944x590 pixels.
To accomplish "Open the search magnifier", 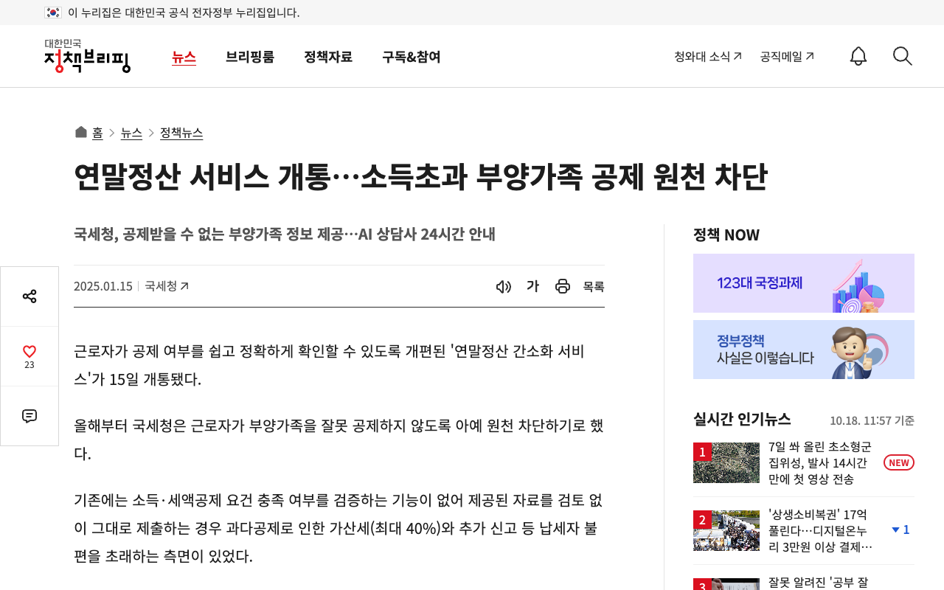I will [x=903, y=56].
